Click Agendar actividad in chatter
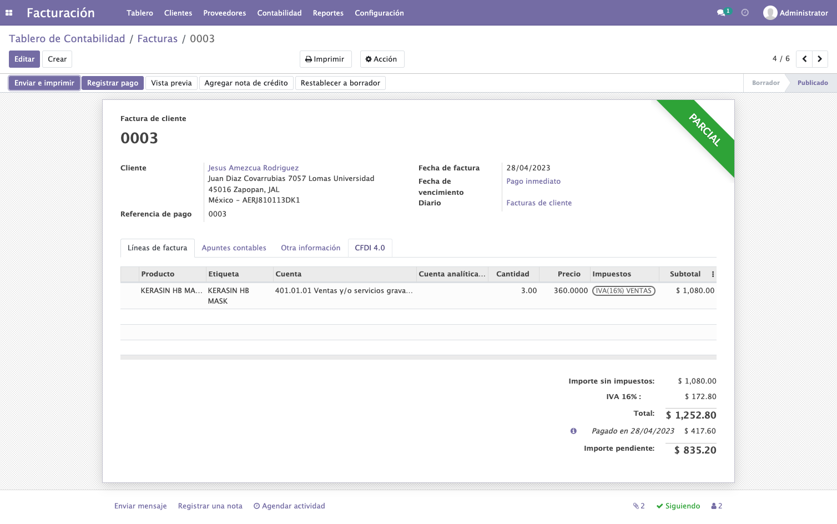This screenshot has width=837, height=524. [289, 506]
